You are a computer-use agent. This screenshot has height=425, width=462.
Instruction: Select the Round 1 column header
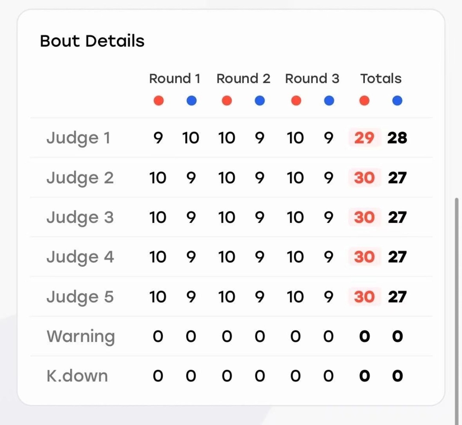tap(175, 79)
